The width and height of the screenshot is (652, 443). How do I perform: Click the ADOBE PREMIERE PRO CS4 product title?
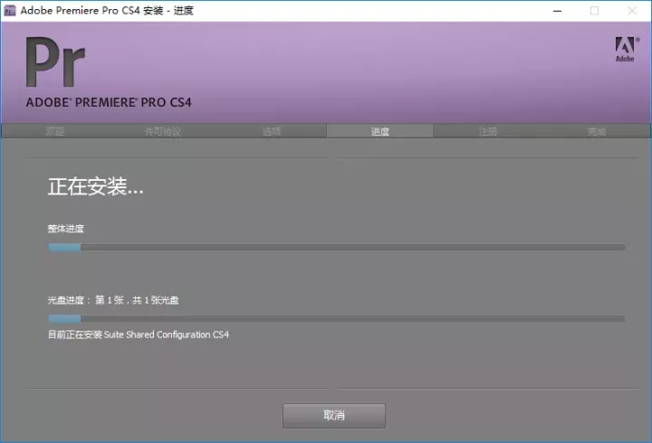tap(109, 102)
